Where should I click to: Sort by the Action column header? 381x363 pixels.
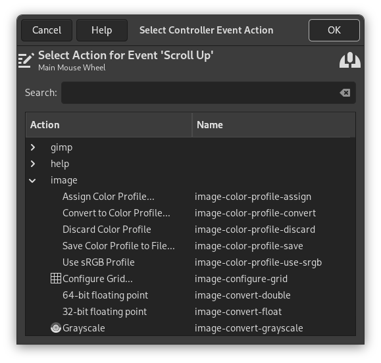[x=109, y=125]
